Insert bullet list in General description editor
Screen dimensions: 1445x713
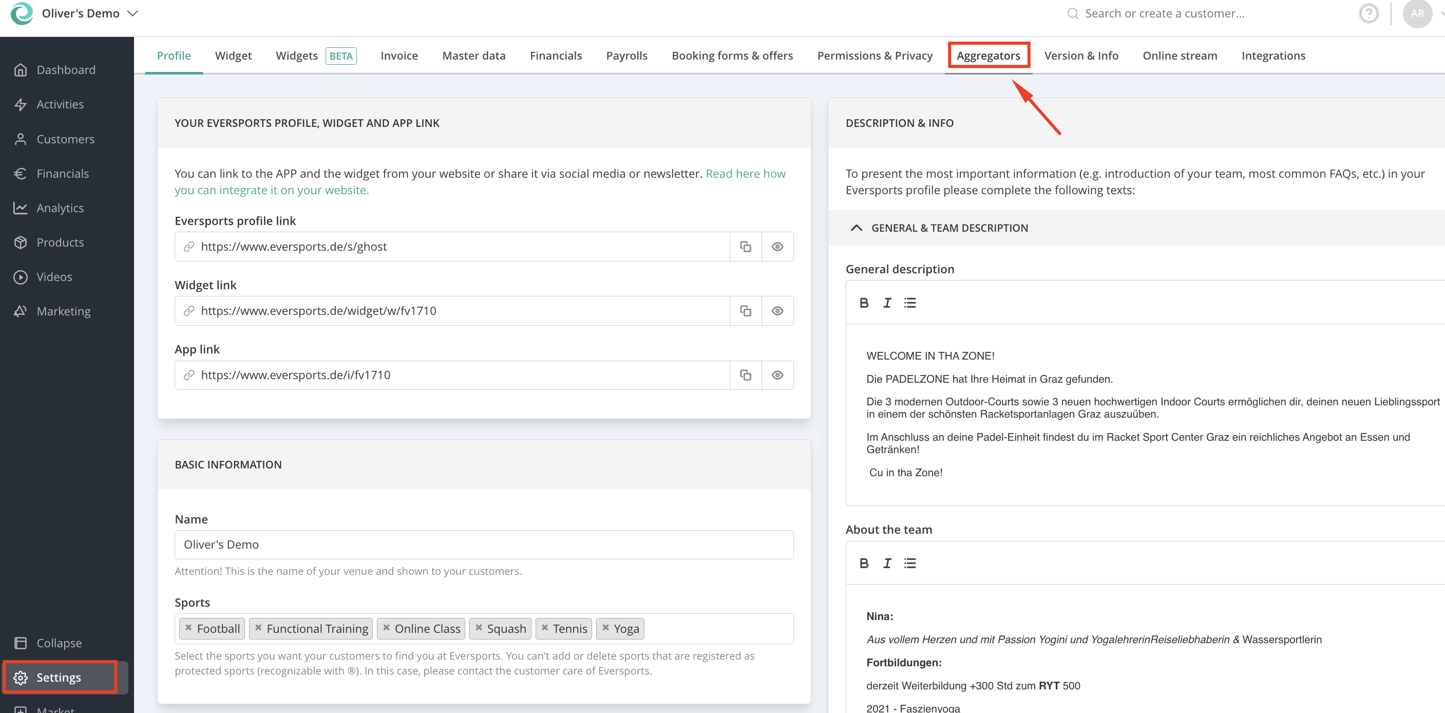coord(910,303)
